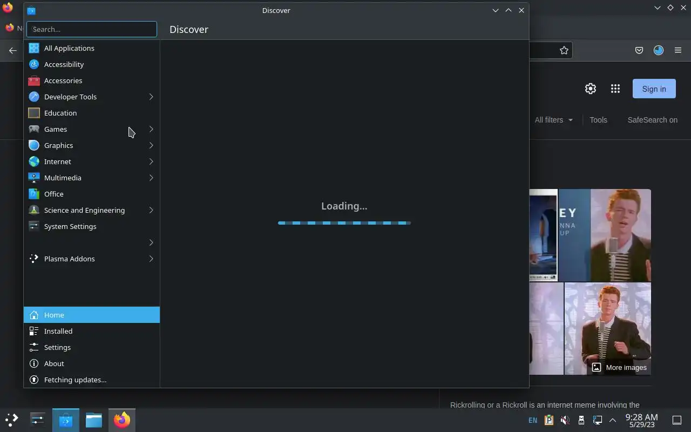The width and height of the screenshot is (691, 432).
Task: Click the Multimedia category icon
Action: tap(34, 178)
